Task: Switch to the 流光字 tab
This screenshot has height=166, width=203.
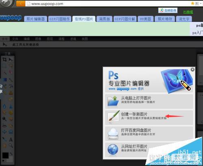Action: coord(184,19)
